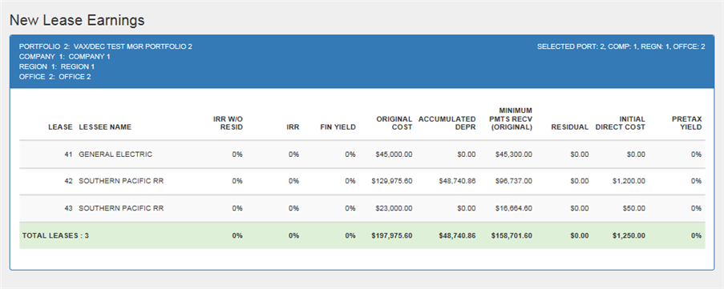The width and height of the screenshot is (724, 289).
Task: Click the LEASE column header
Action: 60,127
